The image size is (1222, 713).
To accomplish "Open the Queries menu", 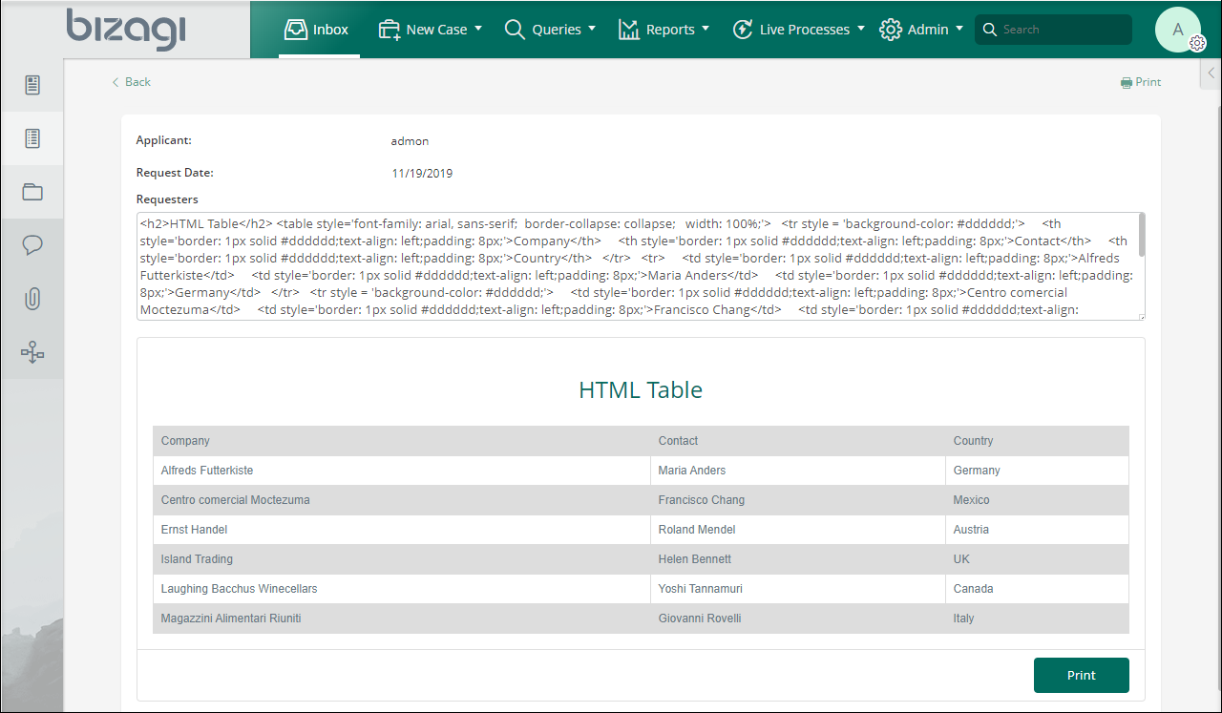I will click(x=550, y=30).
